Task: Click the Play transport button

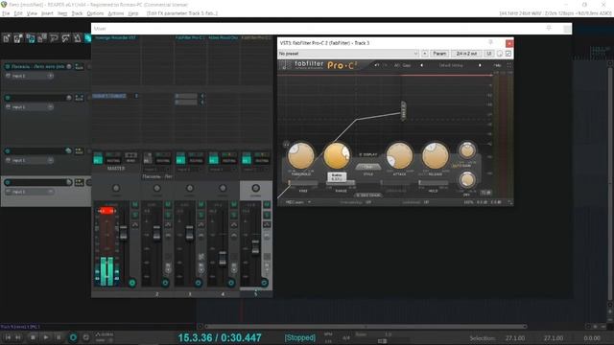Action: pos(46,337)
